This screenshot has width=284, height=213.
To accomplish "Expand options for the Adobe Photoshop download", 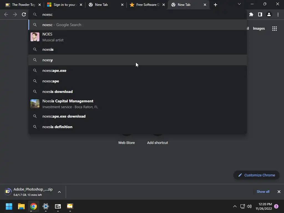I will tap(59, 192).
